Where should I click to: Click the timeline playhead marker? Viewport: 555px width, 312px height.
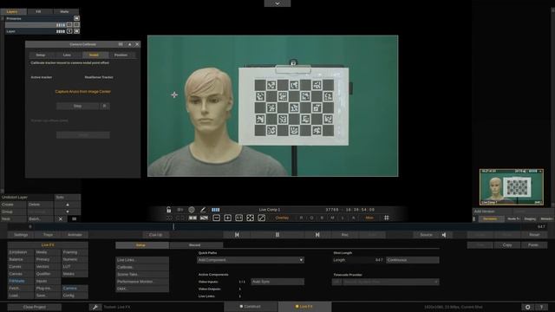[173, 227]
